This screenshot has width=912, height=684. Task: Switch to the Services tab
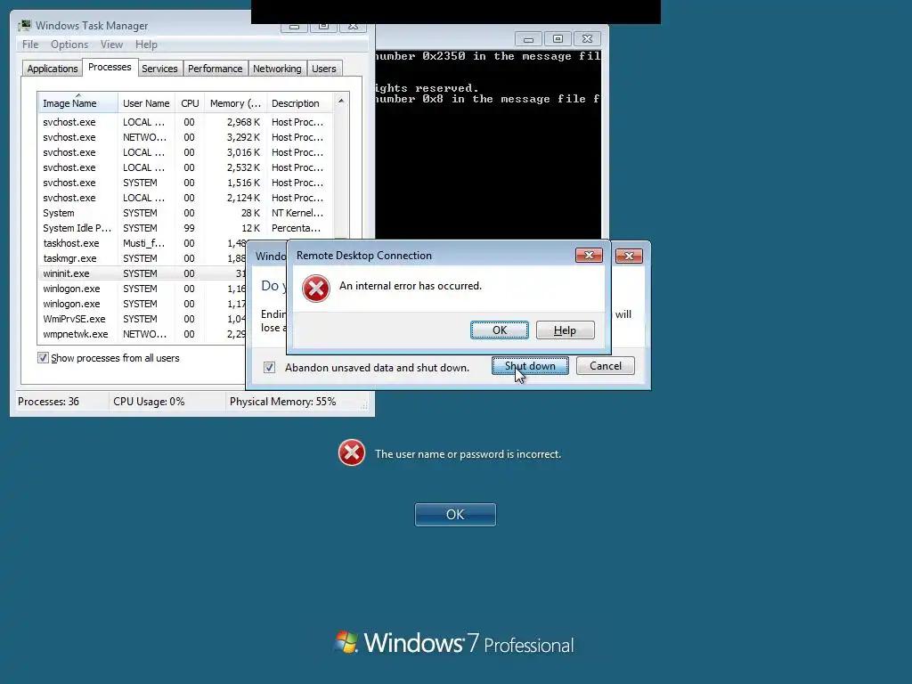[159, 69]
